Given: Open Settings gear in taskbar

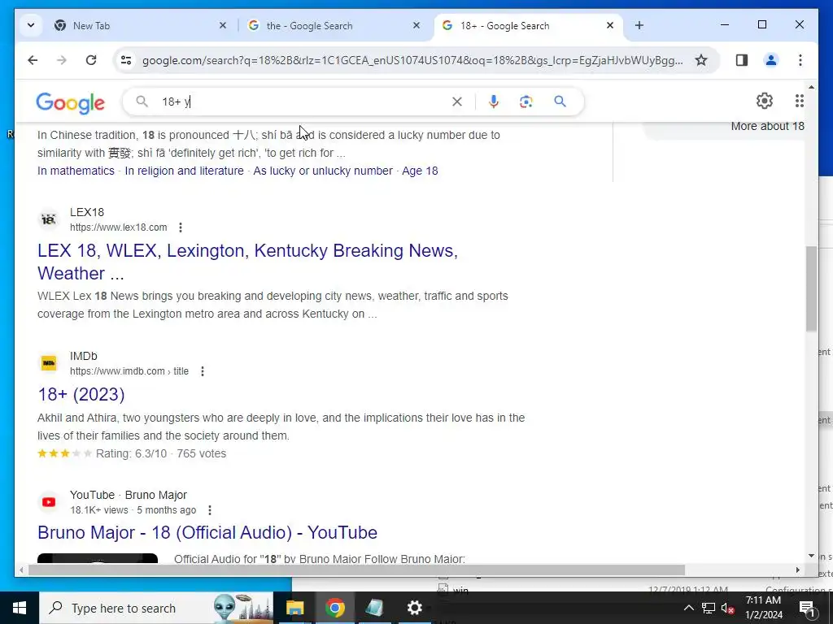Looking at the screenshot, I should click(x=414, y=608).
